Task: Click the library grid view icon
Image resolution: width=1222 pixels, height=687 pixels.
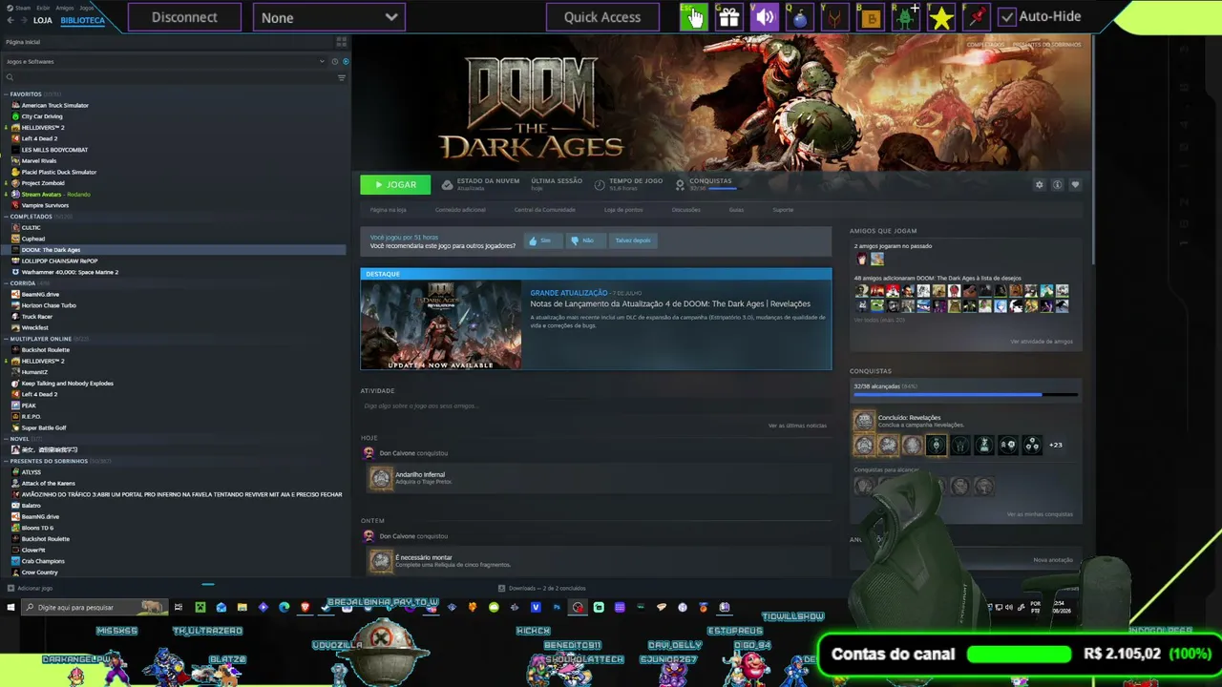Action: pos(341,42)
